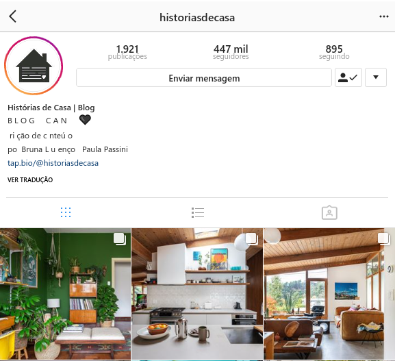Toggle following status with person-check button
The width and height of the screenshot is (395, 361).
tap(348, 77)
